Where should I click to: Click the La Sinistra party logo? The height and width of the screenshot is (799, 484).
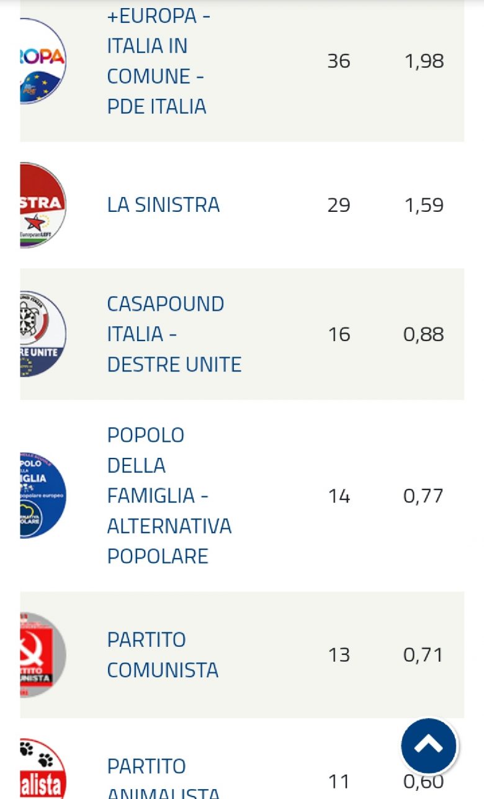(x=43, y=205)
